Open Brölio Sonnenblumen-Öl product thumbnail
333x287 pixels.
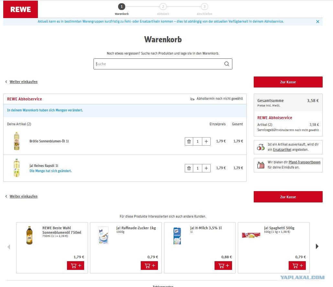(17, 141)
